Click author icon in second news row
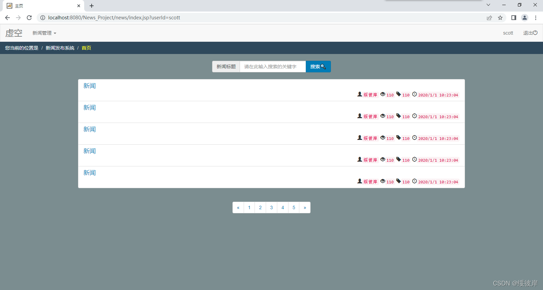 pos(360,116)
